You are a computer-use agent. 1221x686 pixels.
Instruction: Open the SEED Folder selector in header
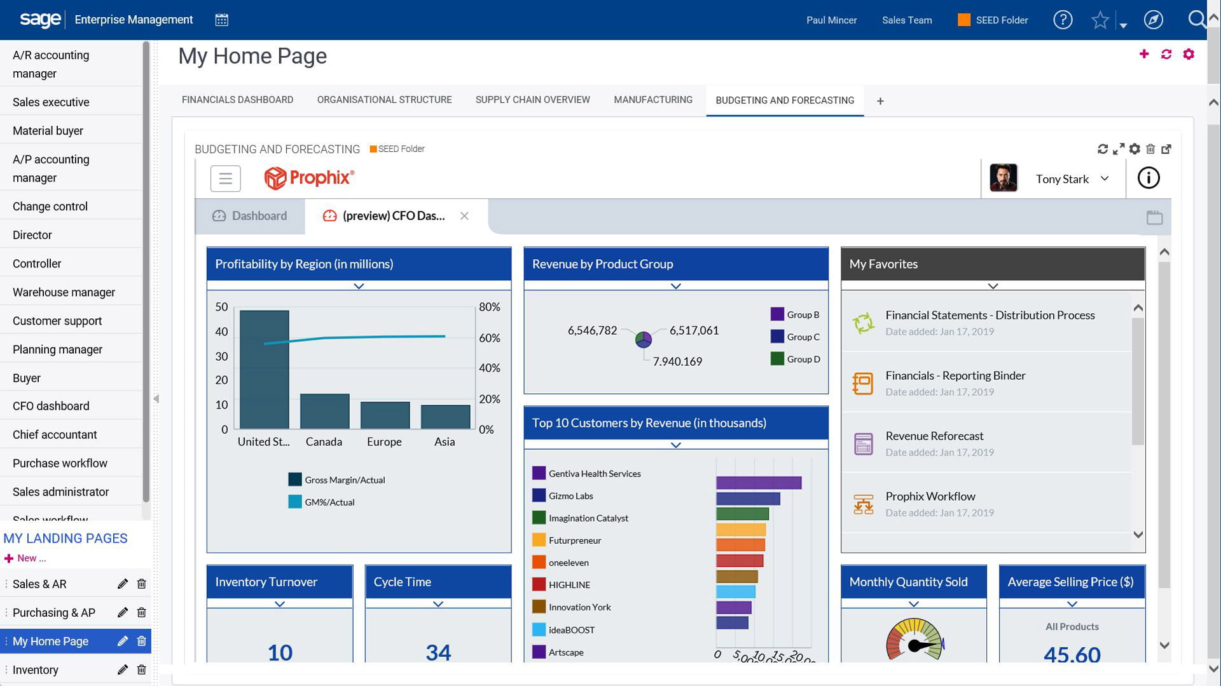993,20
